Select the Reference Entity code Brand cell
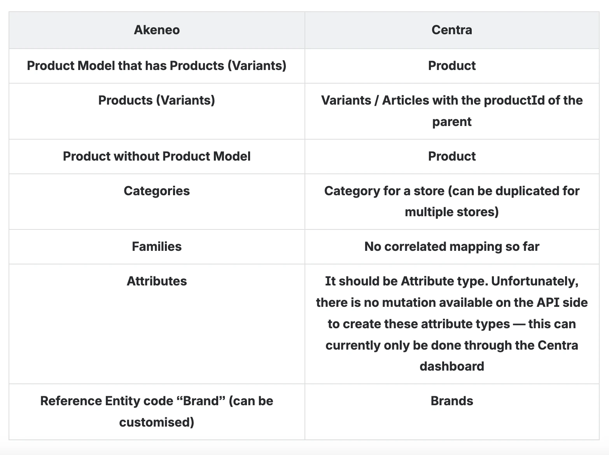 [x=157, y=412]
